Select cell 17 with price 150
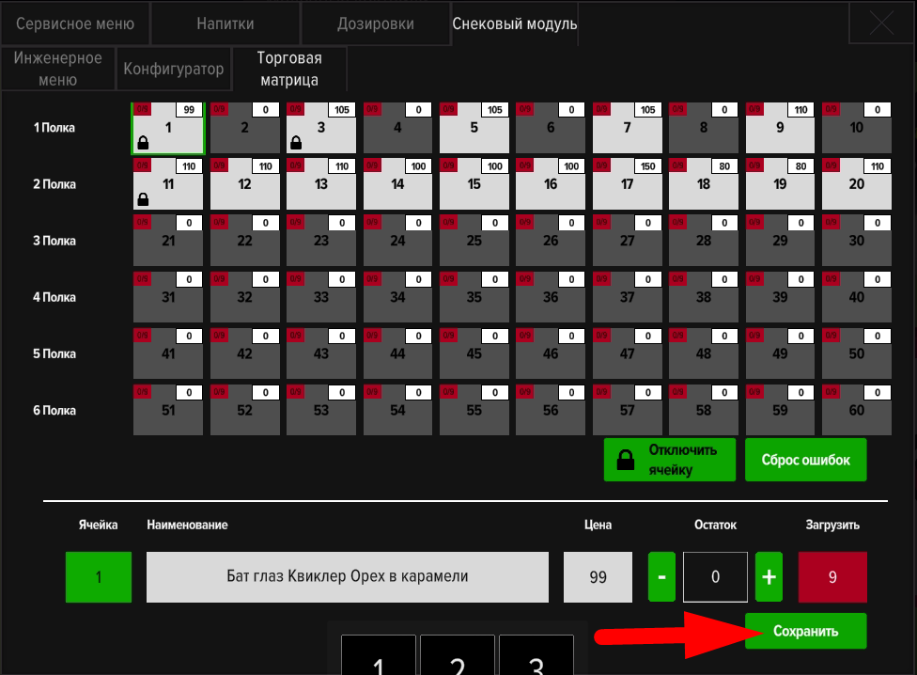This screenshot has width=917, height=675. [627, 184]
